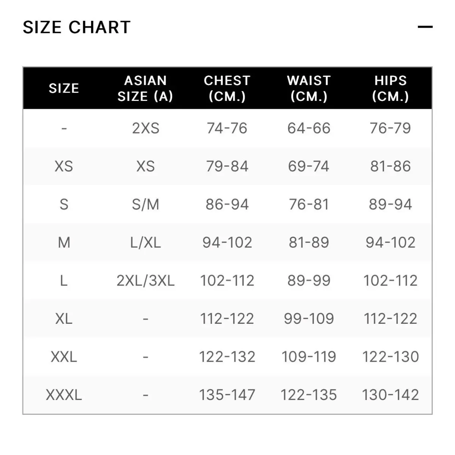
Task: Click the L/XL Asian size cell
Action: [x=146, y=243]
